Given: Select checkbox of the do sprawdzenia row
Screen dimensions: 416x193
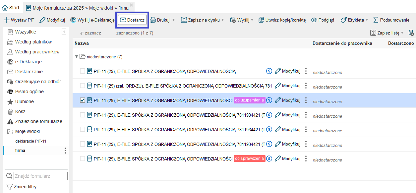Looking at the screenshot, I should click(x=83, y=159).
